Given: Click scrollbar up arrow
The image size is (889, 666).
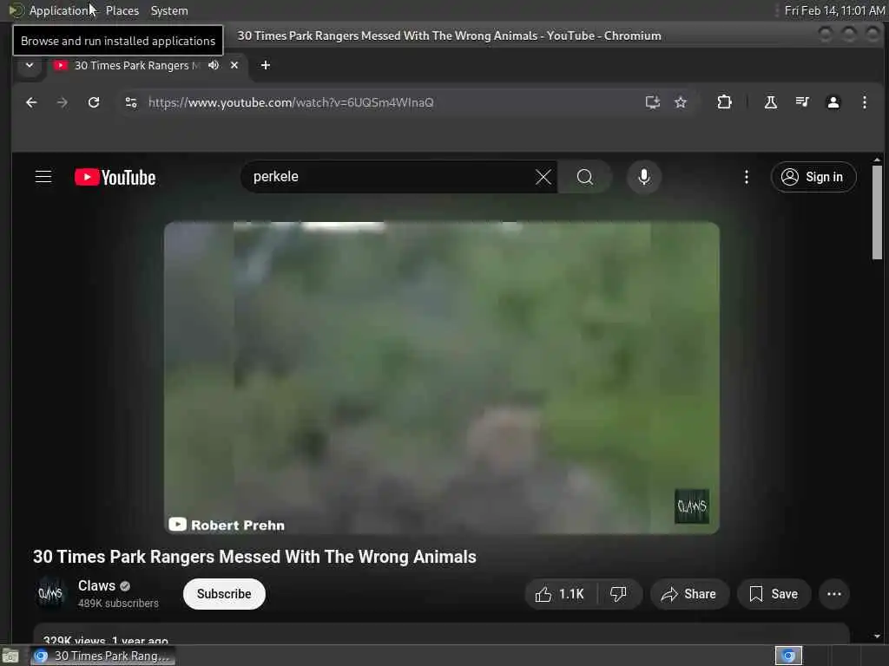Looking at the screenshot, I should (877, 160).
